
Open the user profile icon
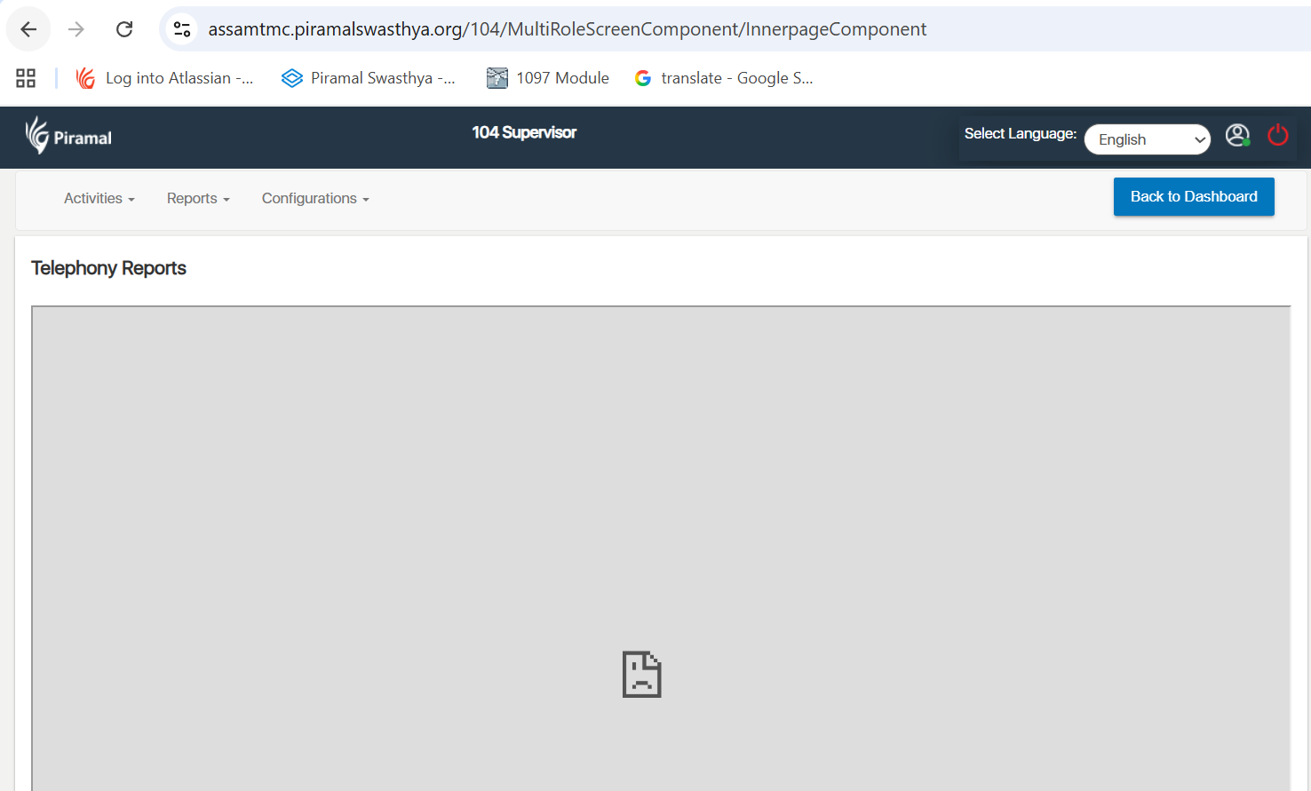(1237, 136)
